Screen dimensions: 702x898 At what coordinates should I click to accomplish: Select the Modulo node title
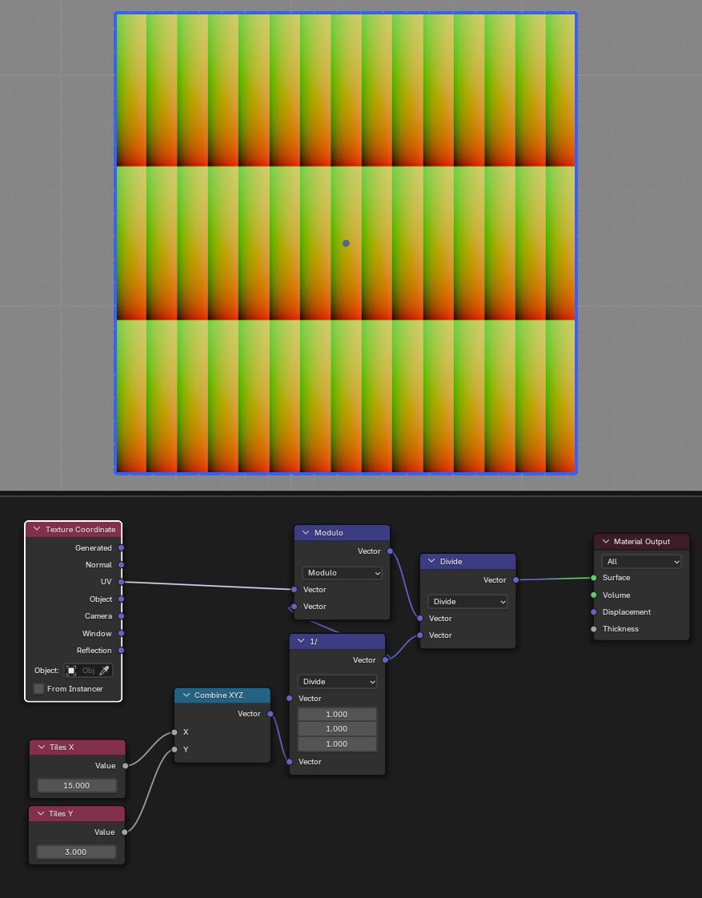coord(329,532)
